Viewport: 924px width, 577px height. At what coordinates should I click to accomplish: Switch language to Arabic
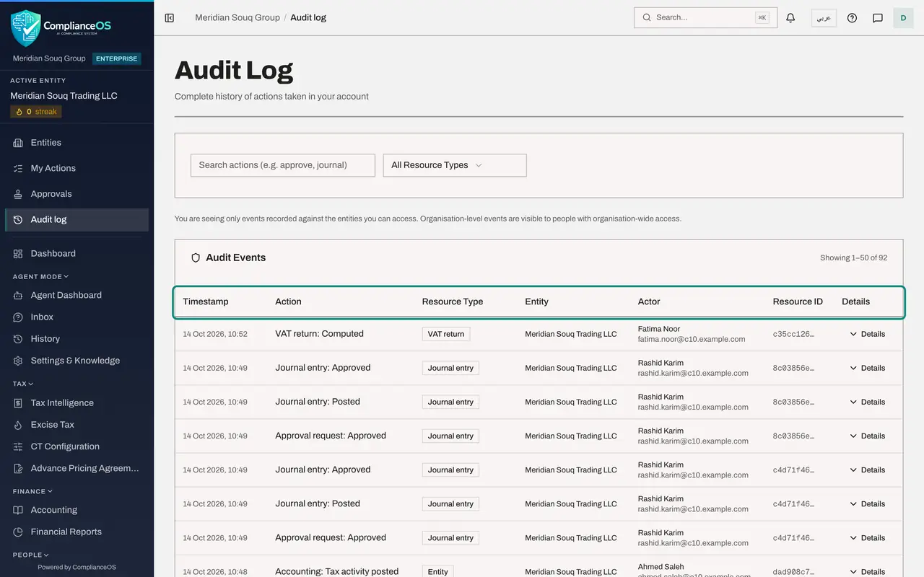point(824,18)
